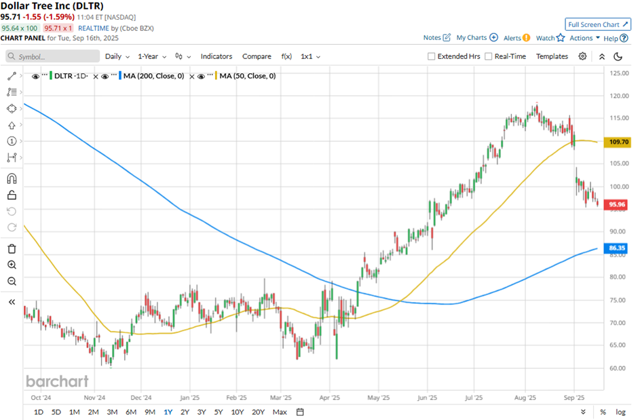Click the redo arrow in sidebar
This screenshot has width=638, height=420.
pos(12,227)
